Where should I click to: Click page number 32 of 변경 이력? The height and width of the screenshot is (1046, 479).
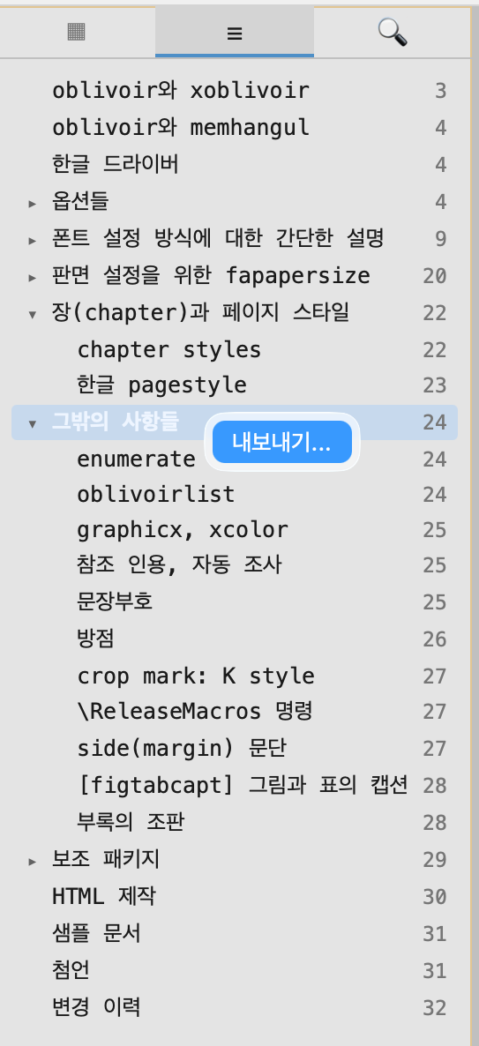435,1007
